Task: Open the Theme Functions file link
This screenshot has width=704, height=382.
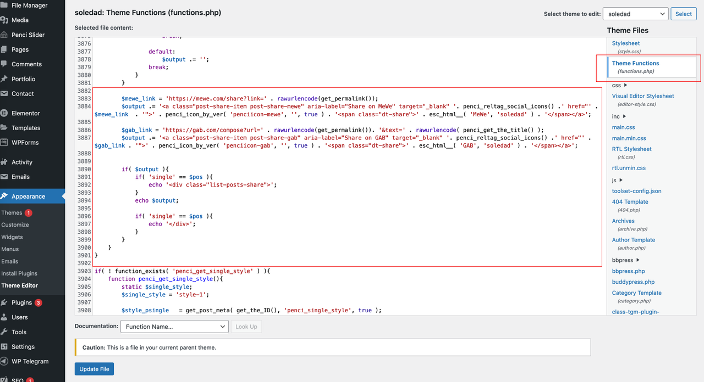Action: click(635, 63)
